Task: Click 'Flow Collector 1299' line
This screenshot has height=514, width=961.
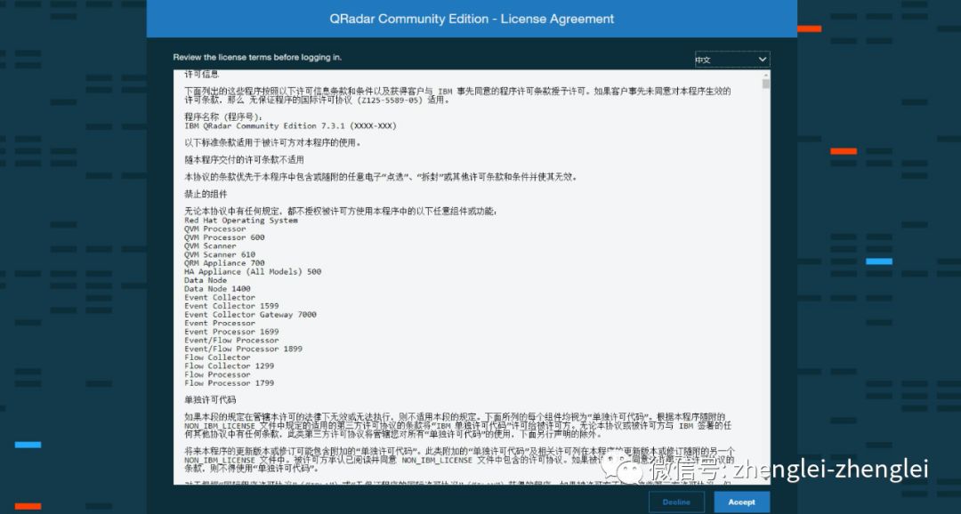Action: click(x=229, y=365)
